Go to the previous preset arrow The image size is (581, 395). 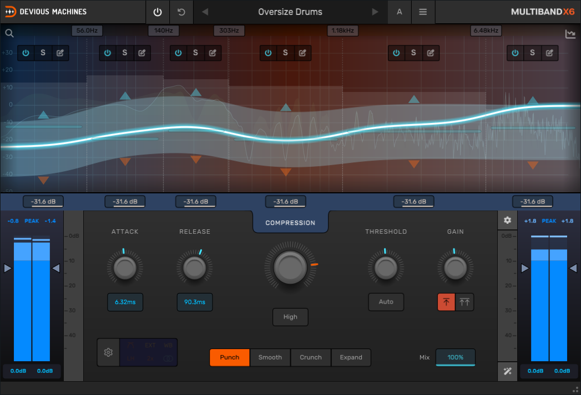point(205,12)
